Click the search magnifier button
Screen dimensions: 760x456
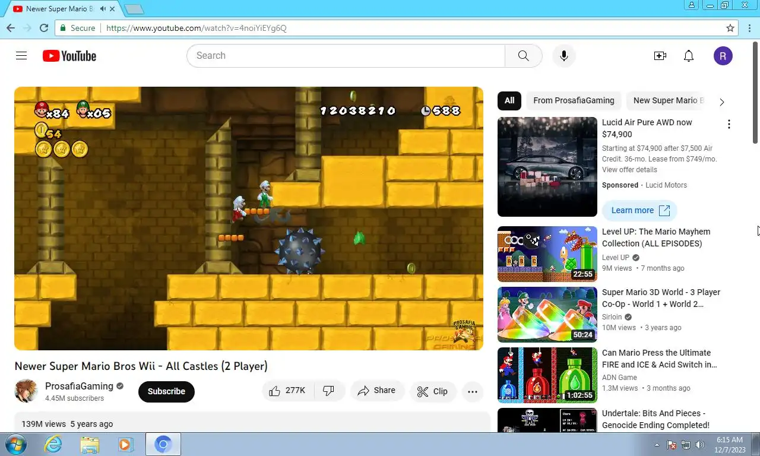tap(523, 56)
